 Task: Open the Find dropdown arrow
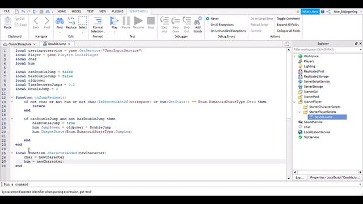(x=60, y=32)
